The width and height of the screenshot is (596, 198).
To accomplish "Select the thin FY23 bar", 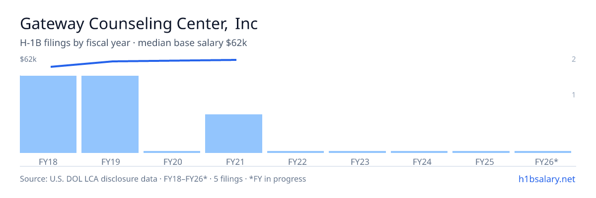I will 357,152.
